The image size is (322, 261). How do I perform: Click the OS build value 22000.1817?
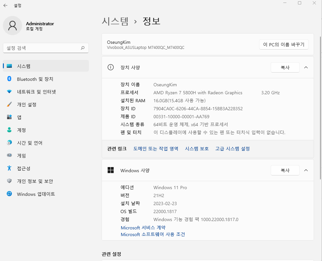pos(165,211)
